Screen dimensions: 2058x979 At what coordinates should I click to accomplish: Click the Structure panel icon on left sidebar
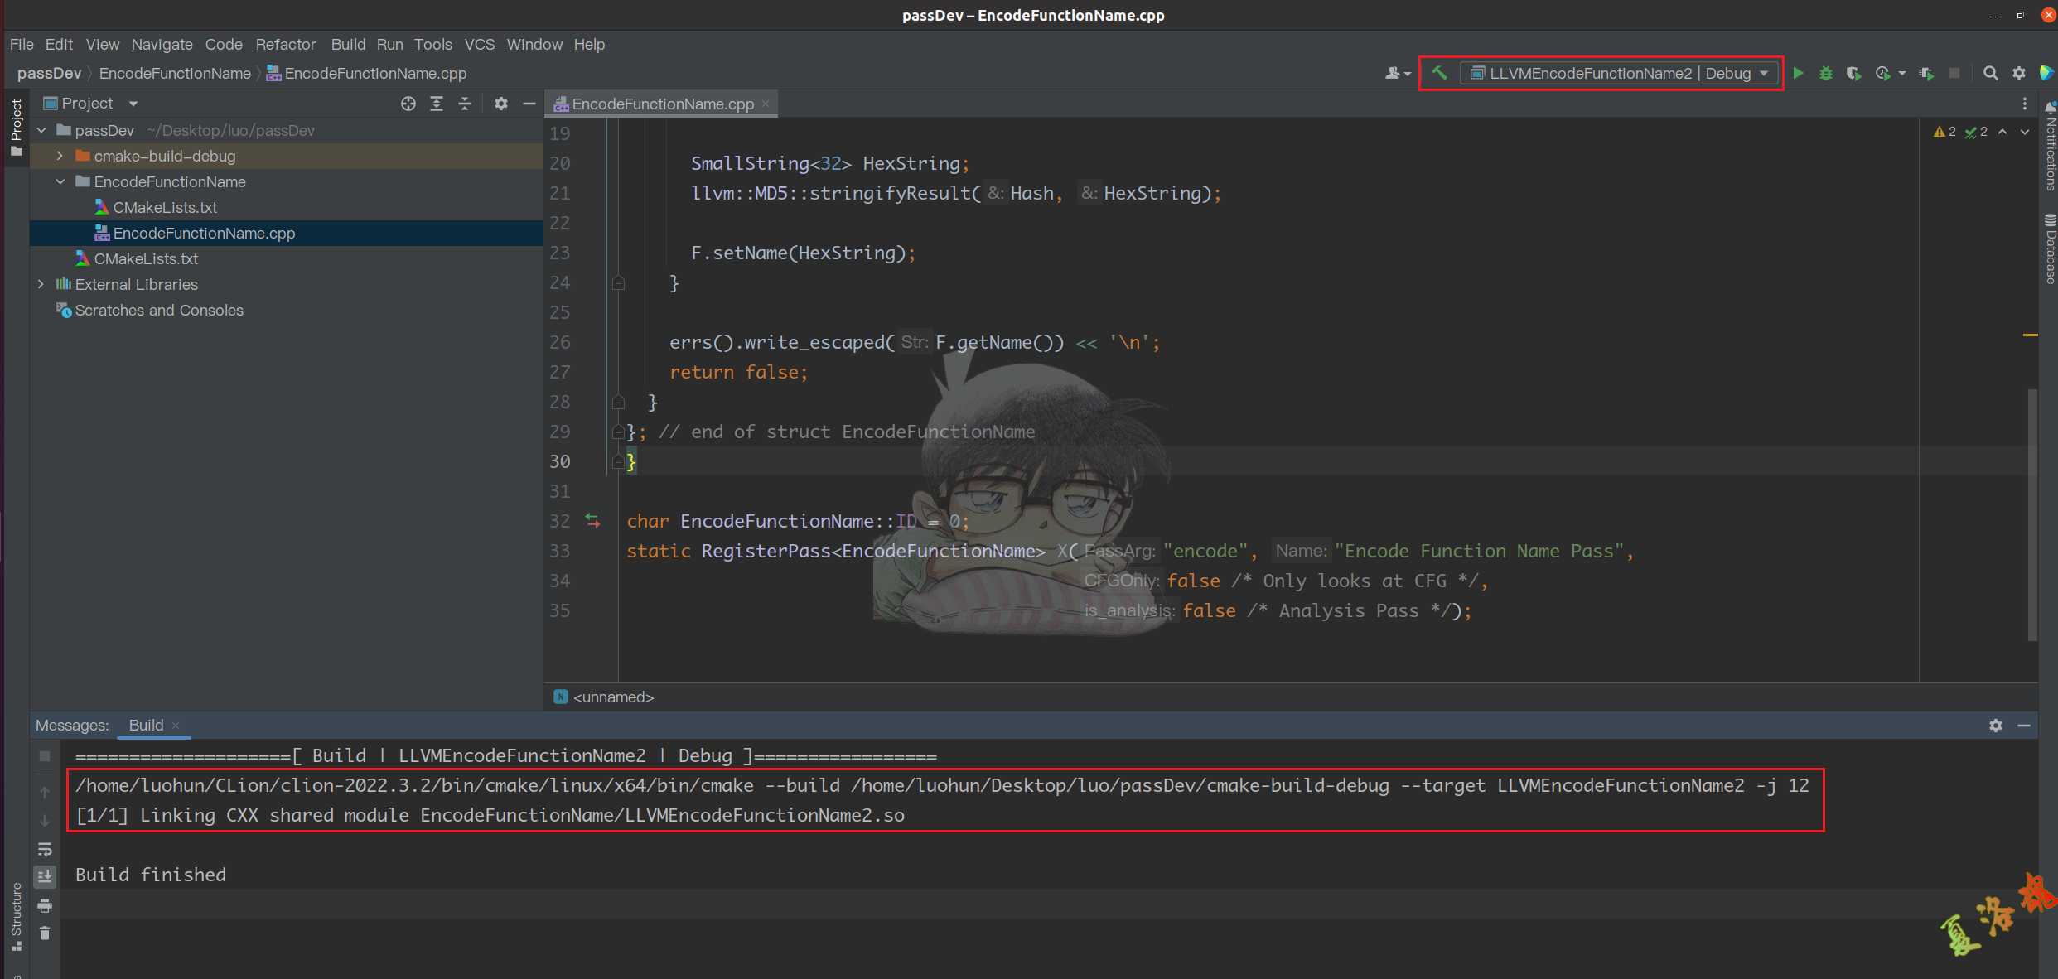[x=16, y=919]
